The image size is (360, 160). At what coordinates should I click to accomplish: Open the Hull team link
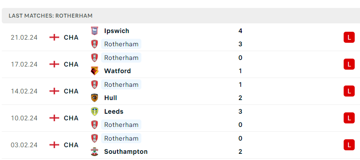pos(111,98)
